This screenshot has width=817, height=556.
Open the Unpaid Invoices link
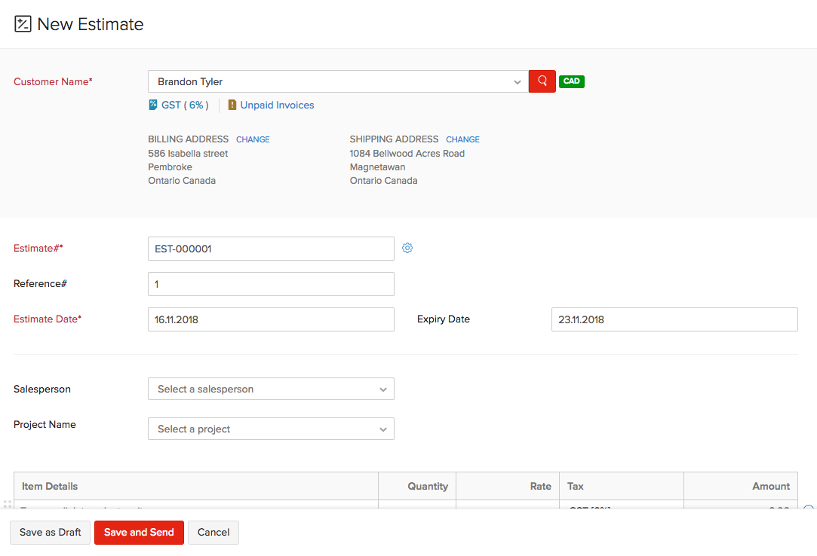[277, 105]
